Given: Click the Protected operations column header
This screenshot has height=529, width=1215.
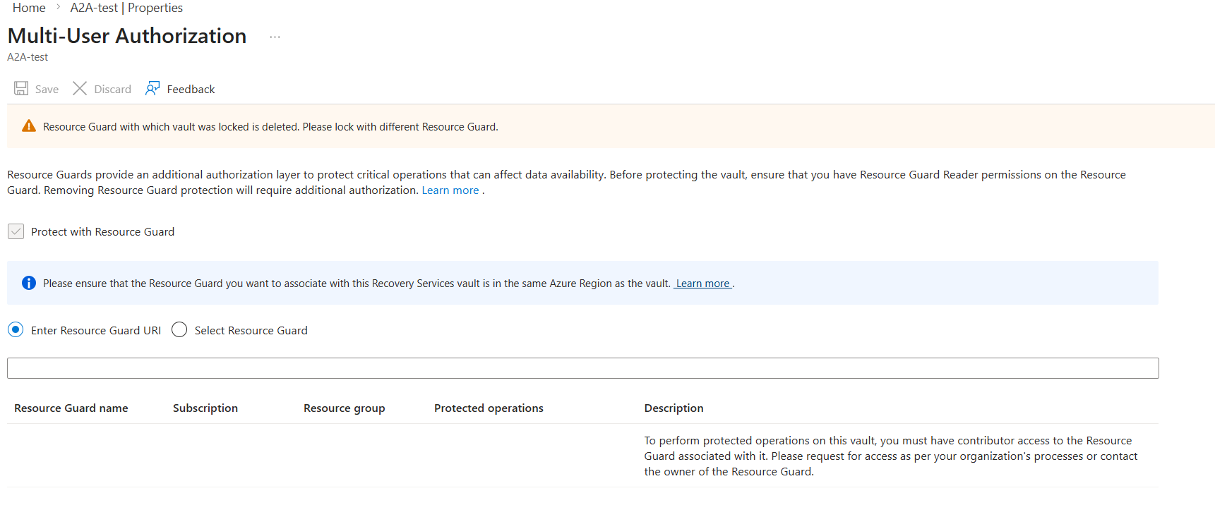Looking at the screenshot, I should click(489, 408).
